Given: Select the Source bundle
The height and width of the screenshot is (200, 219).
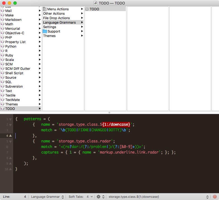Looking at the screenshot, I should point(21,77).
